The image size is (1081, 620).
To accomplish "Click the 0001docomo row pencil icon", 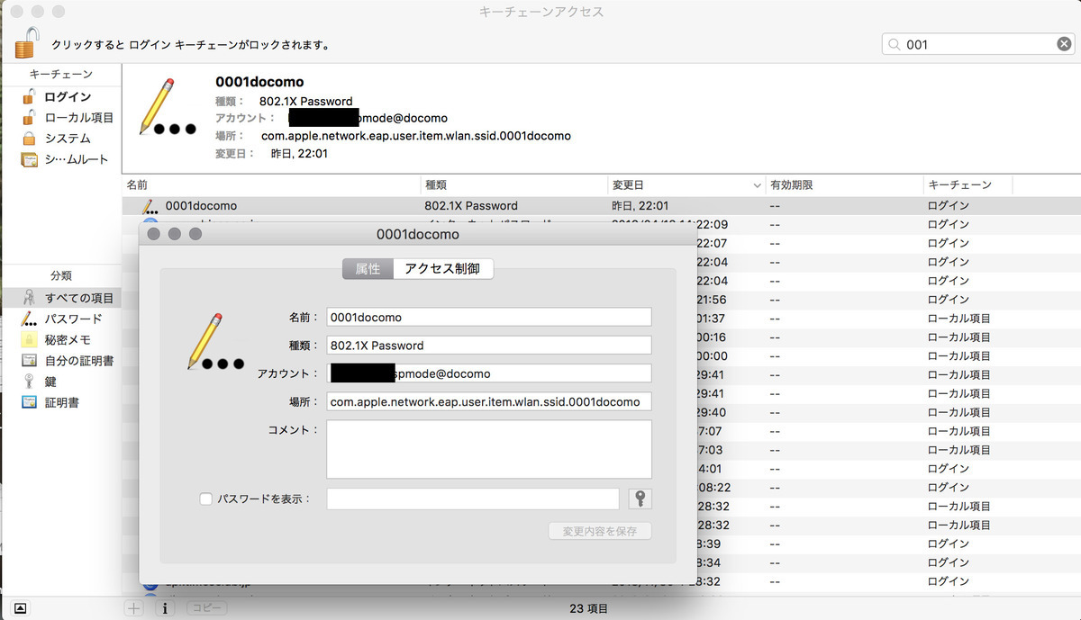I will (150, 205).
